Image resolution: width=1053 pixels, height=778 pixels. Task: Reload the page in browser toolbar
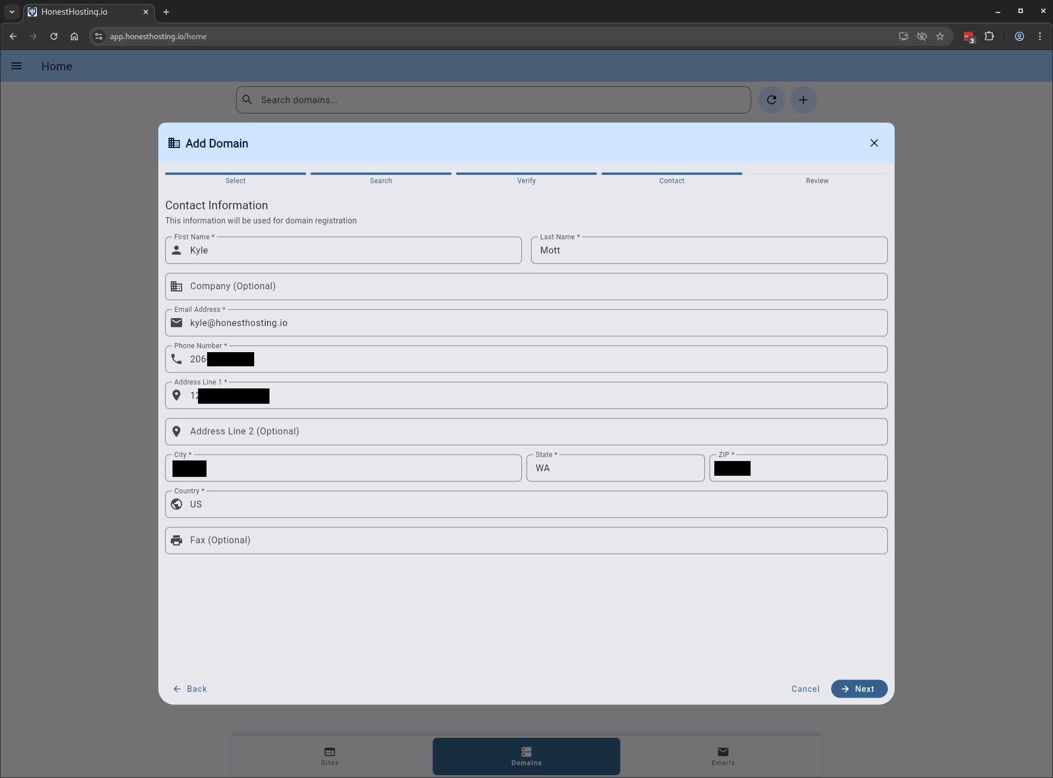[54, 36]
